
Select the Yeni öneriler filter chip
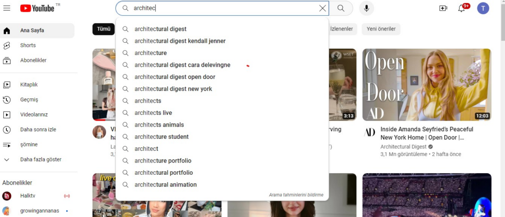[x=381, y=29]
